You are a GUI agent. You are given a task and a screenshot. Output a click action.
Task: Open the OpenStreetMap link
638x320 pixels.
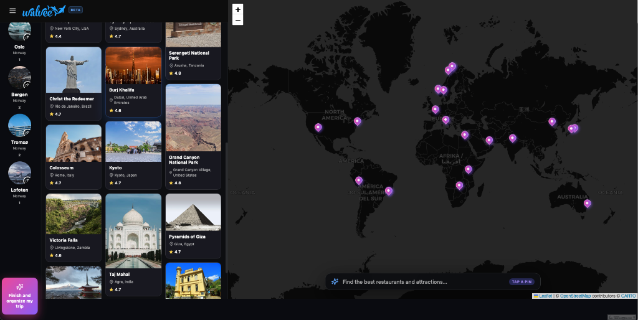pos(575,296)
